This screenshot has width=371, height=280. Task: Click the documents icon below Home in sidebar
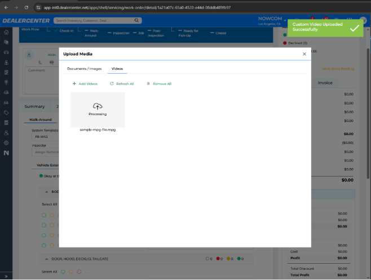[6, 42]
